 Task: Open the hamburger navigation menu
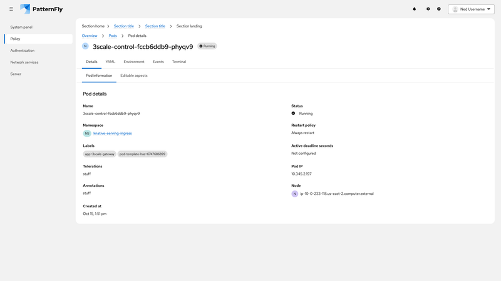click(x=11, y=9)
